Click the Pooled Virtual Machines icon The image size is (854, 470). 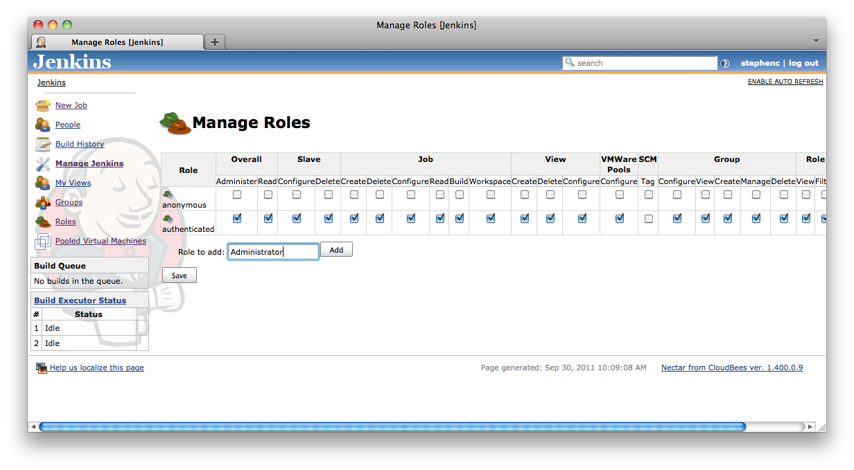[43, 241]
